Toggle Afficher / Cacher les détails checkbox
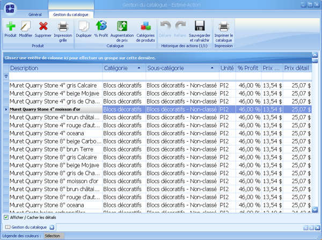The width and height of the screenshot is (322, 240). point(6,217)
